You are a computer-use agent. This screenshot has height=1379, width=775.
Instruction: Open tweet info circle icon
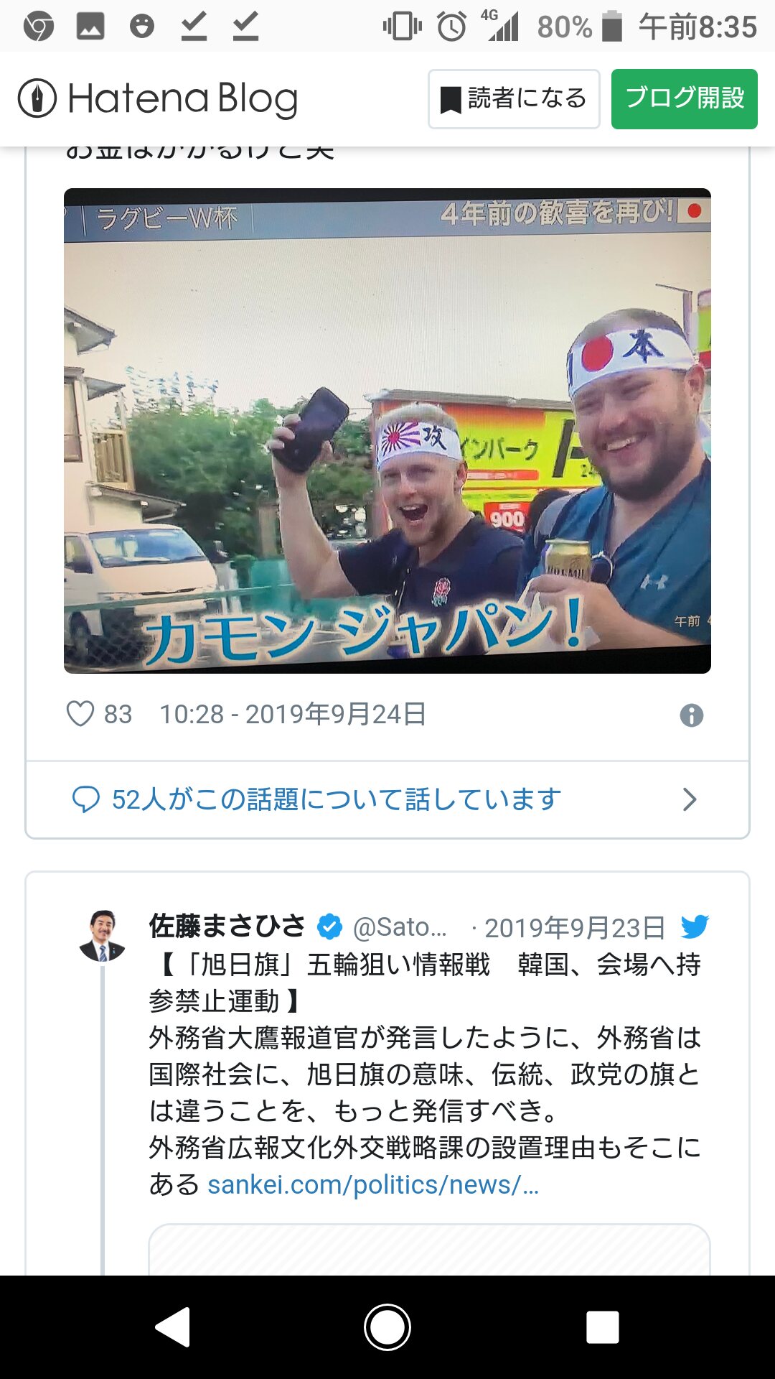691,715
